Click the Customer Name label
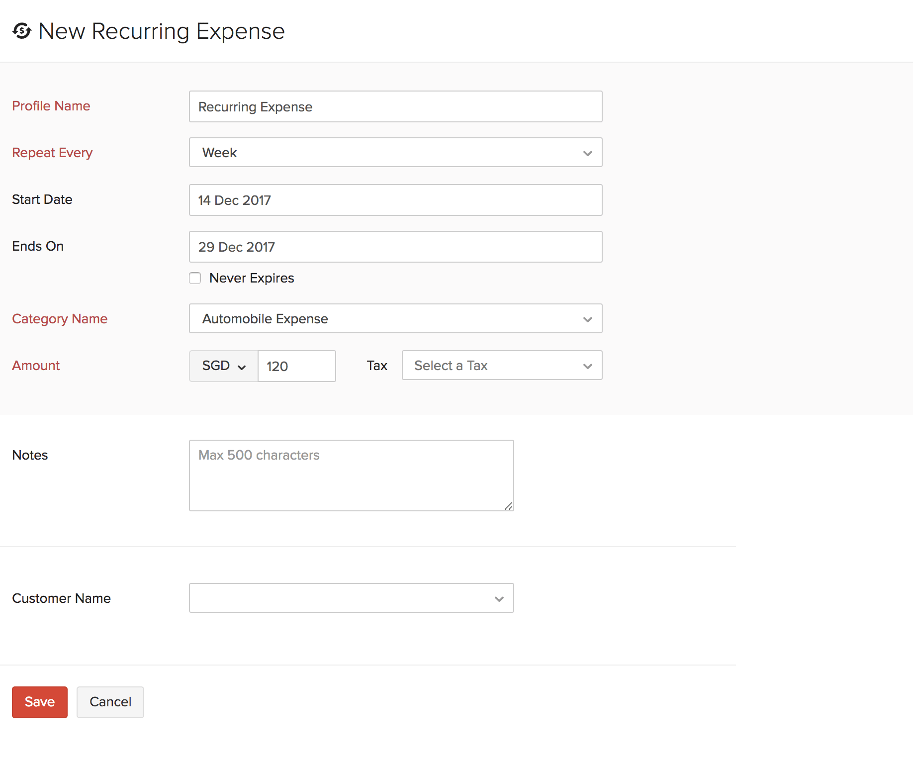 (x=62, y=598)
